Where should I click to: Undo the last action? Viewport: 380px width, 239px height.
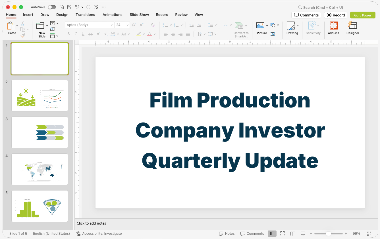tap(77, 7)
